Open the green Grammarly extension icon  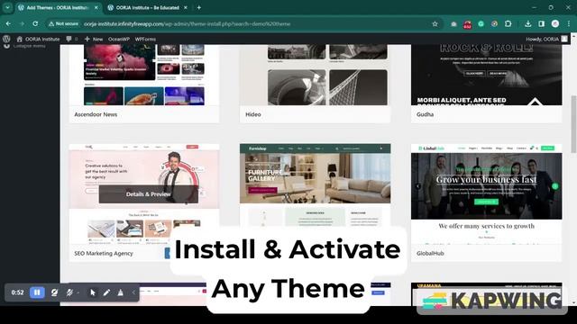pyautogui.click(x=481, y=24)
